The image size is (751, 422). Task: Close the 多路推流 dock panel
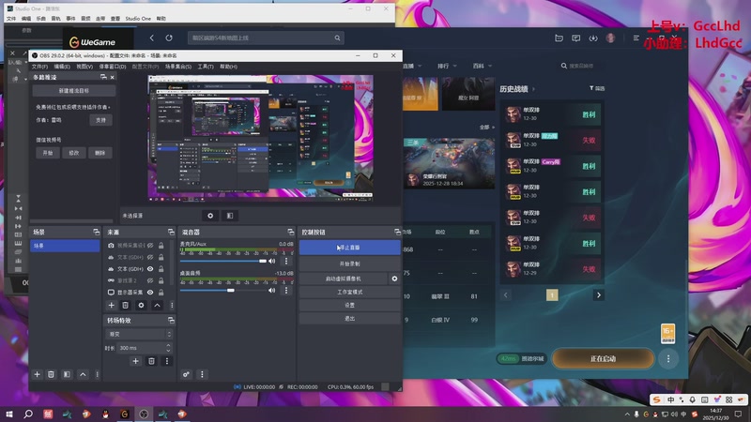click(x=113, y=77)
